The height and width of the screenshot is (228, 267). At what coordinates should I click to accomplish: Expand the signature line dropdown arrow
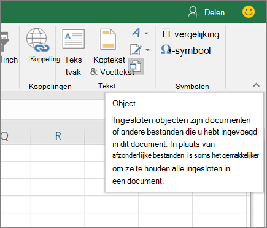click(x=147, y=50)
